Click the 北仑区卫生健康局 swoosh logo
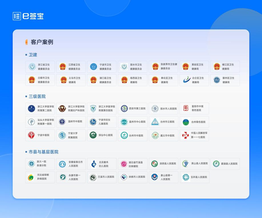The height and width of the screenshot is (218, 262). 187,80
